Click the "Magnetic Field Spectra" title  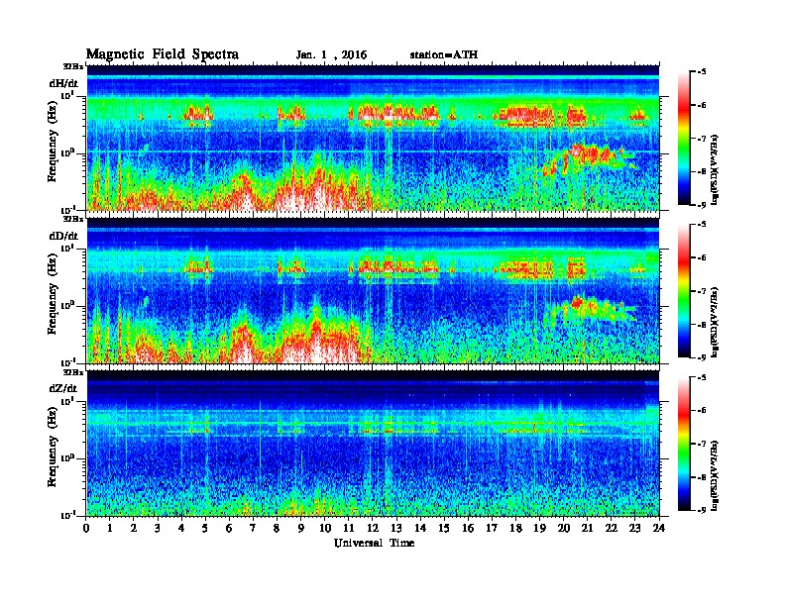(x=163, y=54)
